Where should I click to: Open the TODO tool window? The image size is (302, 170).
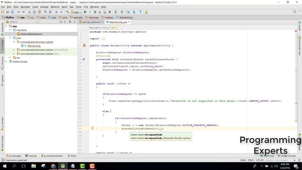tap(72, 156)
